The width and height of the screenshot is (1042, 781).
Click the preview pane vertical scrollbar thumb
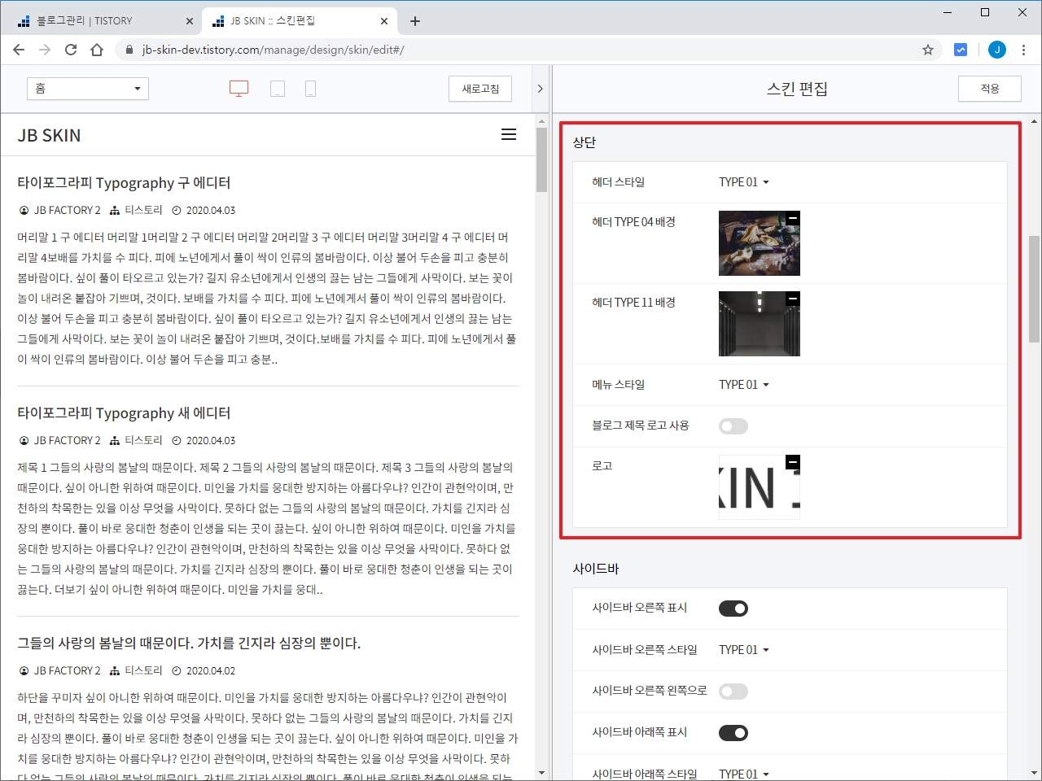(x=542, y=159)
